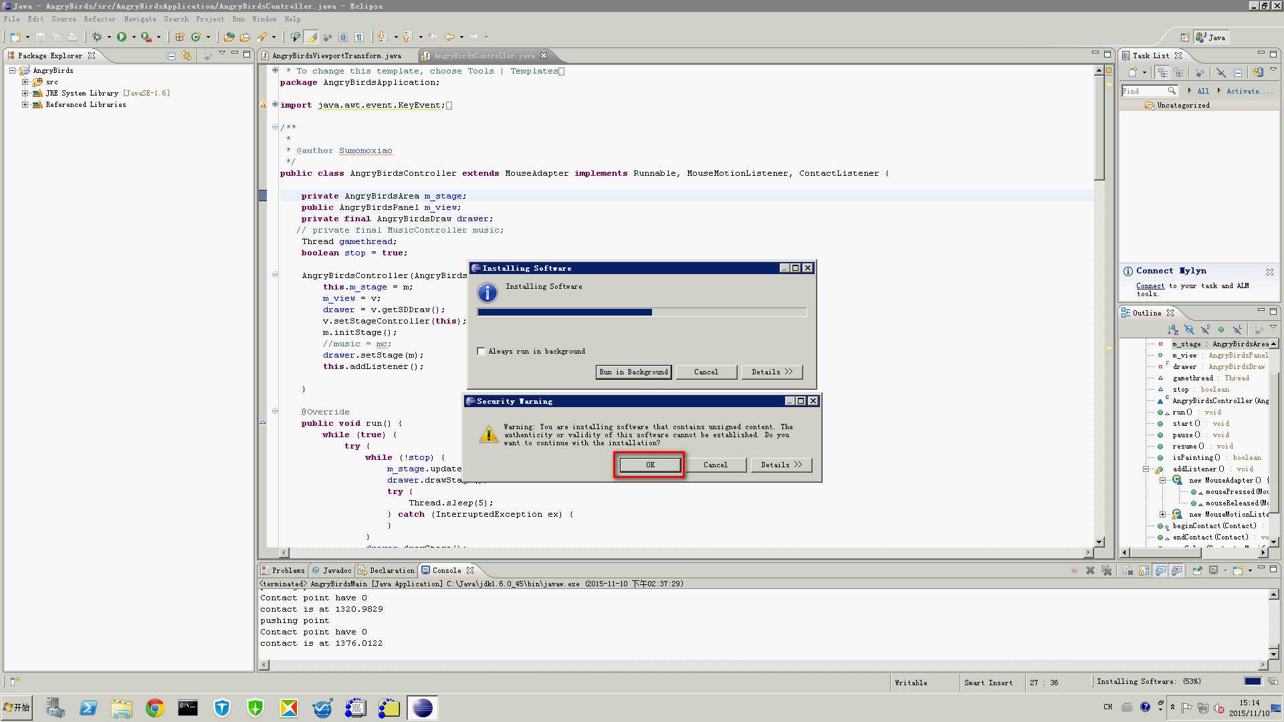1284x722 pixels.
Task: Click Collapse All in Package Explorer
Action: [171, 55]
